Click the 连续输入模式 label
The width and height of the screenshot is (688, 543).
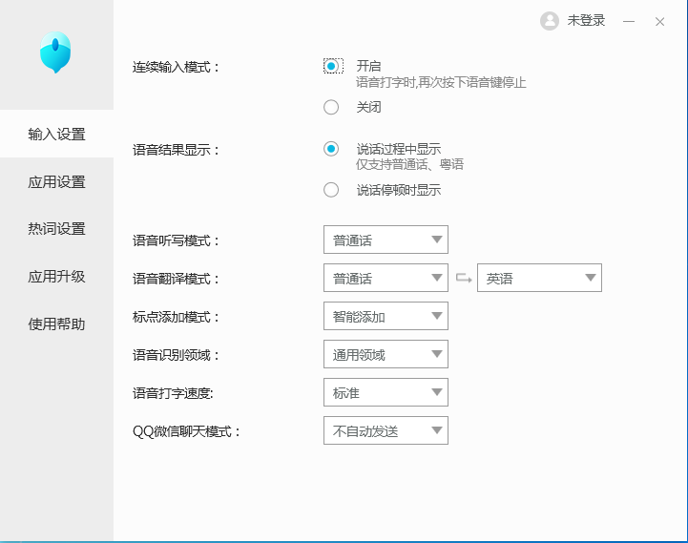pyautogui.click(x=176, y=67)
